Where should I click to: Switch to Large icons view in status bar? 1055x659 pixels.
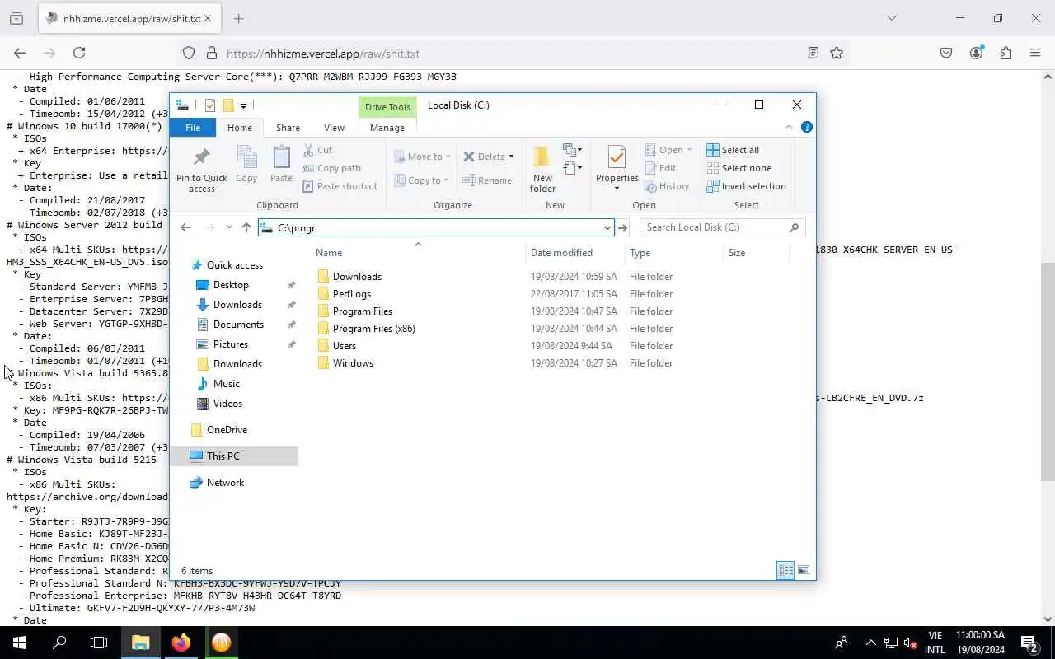[804, 570]
